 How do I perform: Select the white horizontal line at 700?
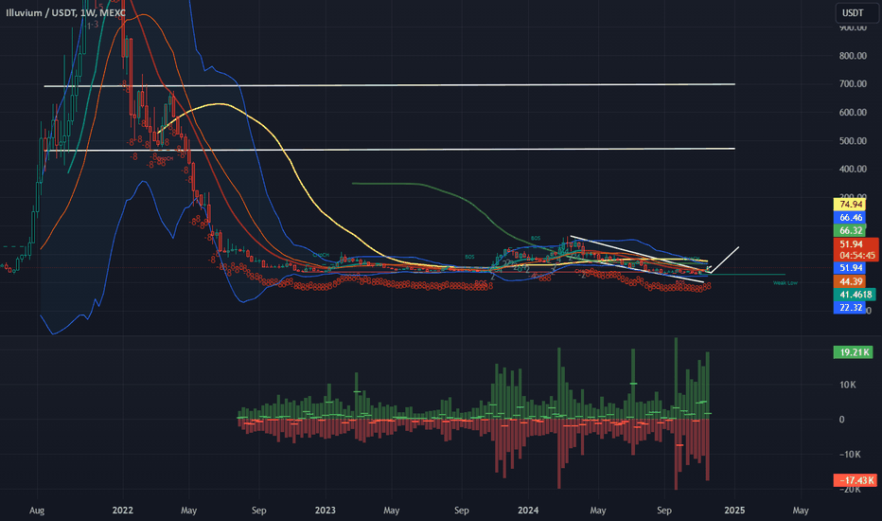(x=389, y=85)
